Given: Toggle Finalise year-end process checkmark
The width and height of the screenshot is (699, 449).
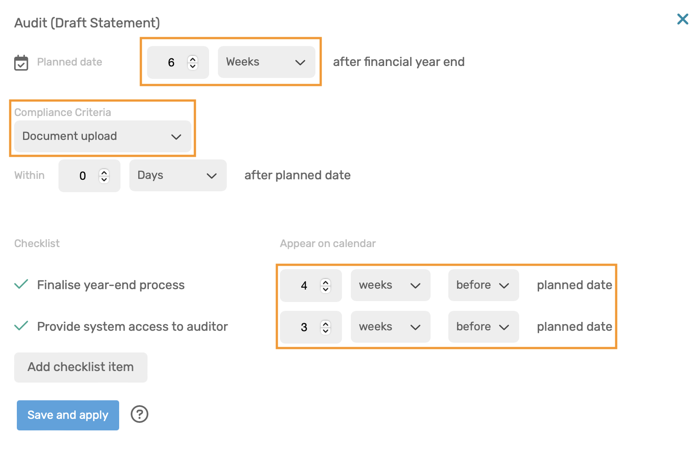Looking at the screenshot, I should (21, 284).
